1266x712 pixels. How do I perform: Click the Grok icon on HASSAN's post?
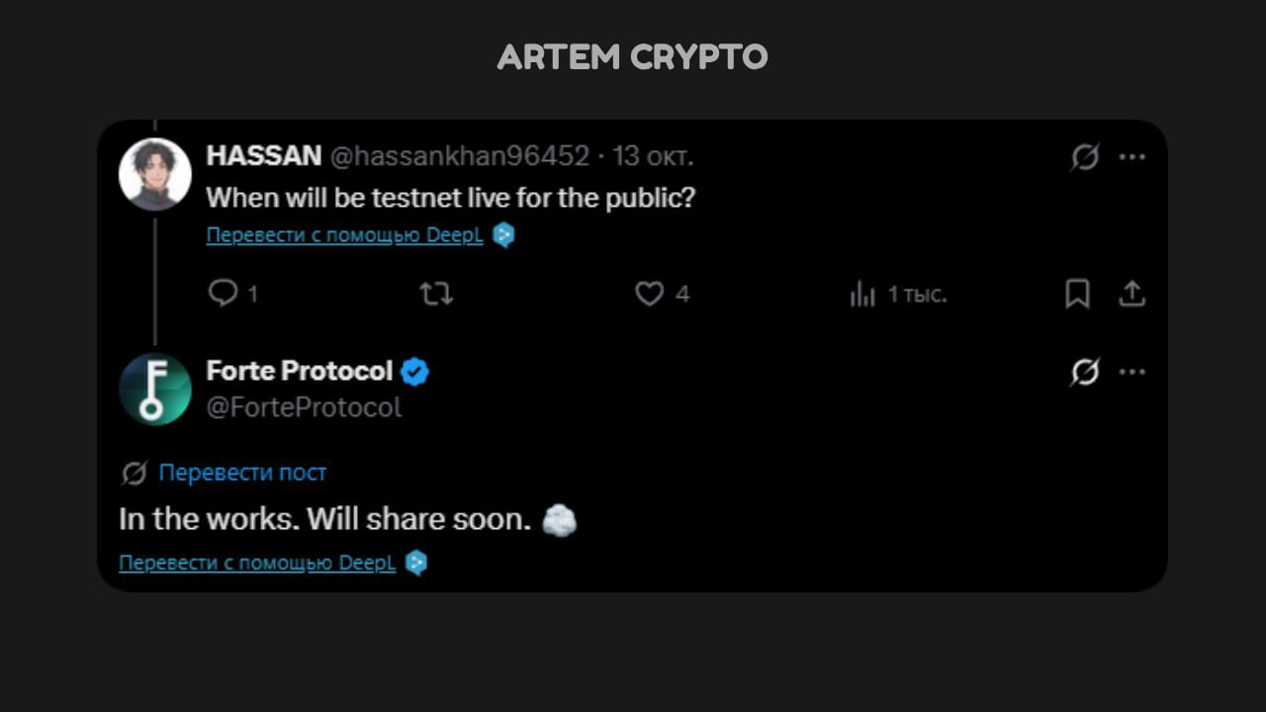click(x=1085, y=157)
